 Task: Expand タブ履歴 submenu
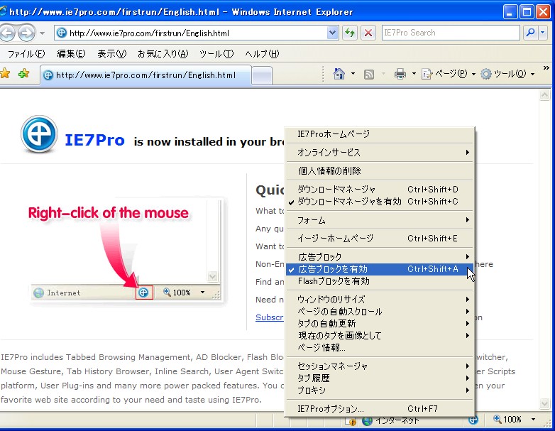pyautogui.click(x=380, y=378)
